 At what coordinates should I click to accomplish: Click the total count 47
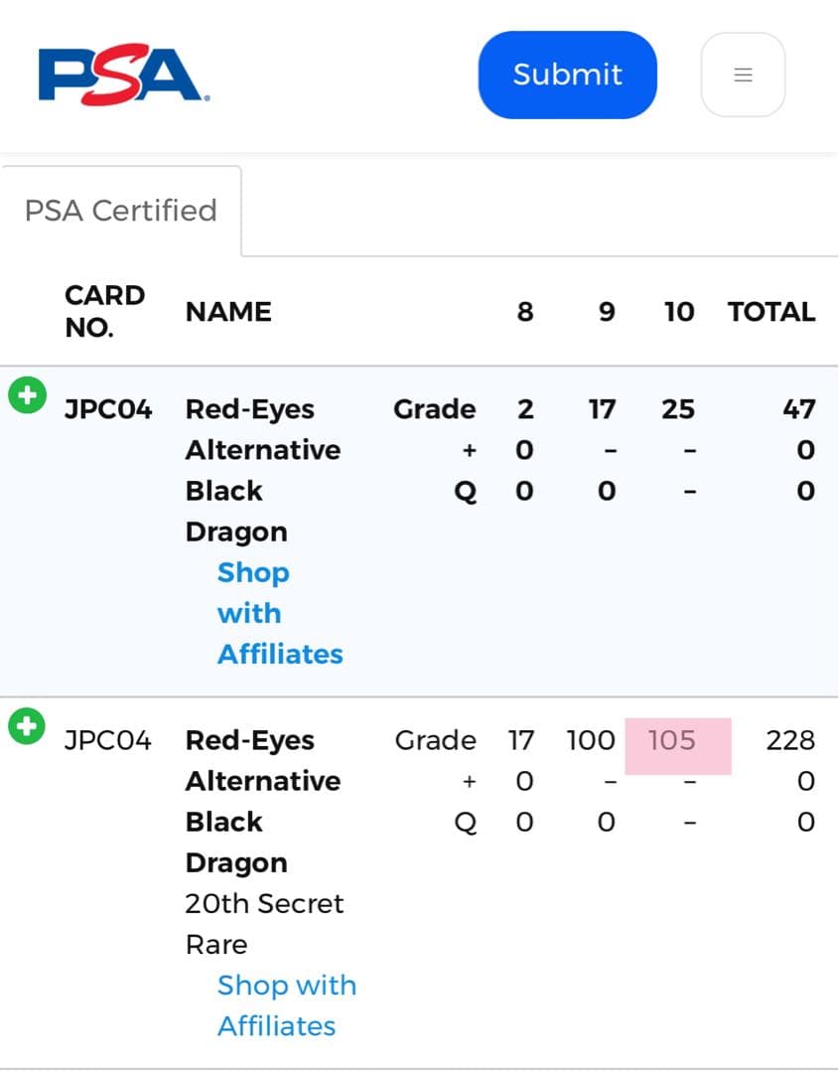(798, 409)
